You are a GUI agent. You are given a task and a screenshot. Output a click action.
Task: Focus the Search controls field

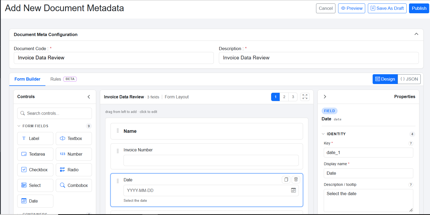[54, 113]
